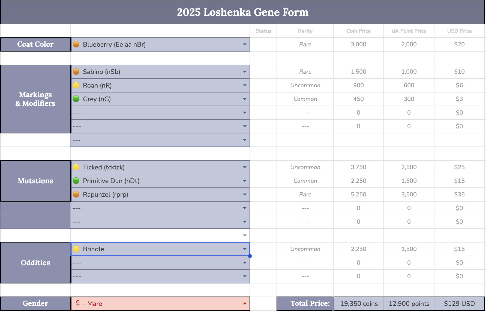Select the Rarity column header
This screenshot has width=486, height=311.
point(305,31)
